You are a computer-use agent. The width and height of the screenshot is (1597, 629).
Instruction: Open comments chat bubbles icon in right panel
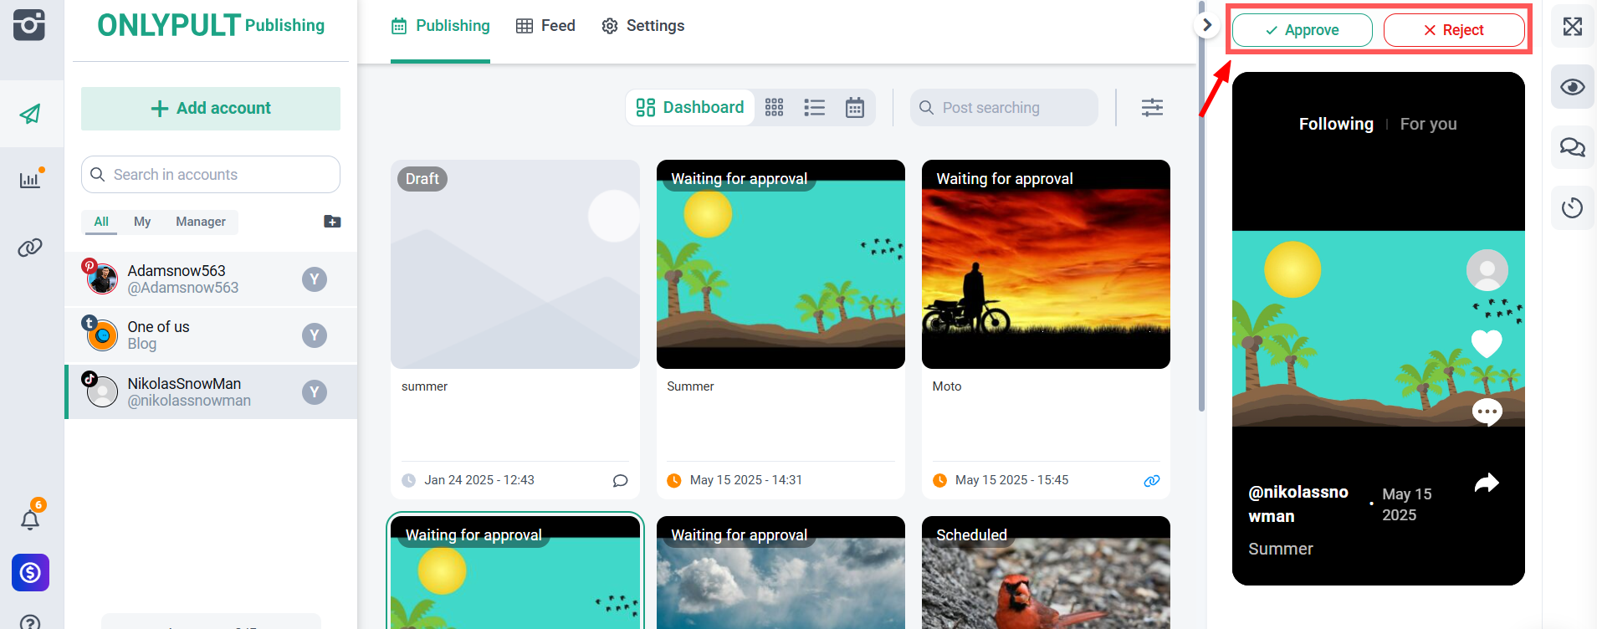1572,147
